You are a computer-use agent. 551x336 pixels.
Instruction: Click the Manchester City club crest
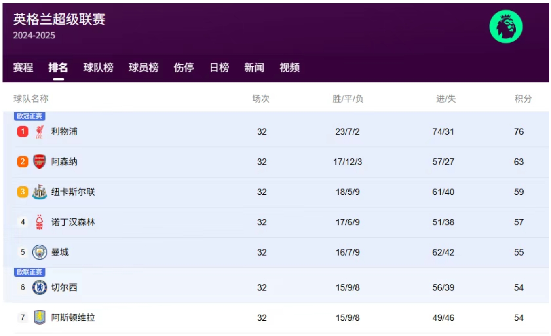click(40, 252)
